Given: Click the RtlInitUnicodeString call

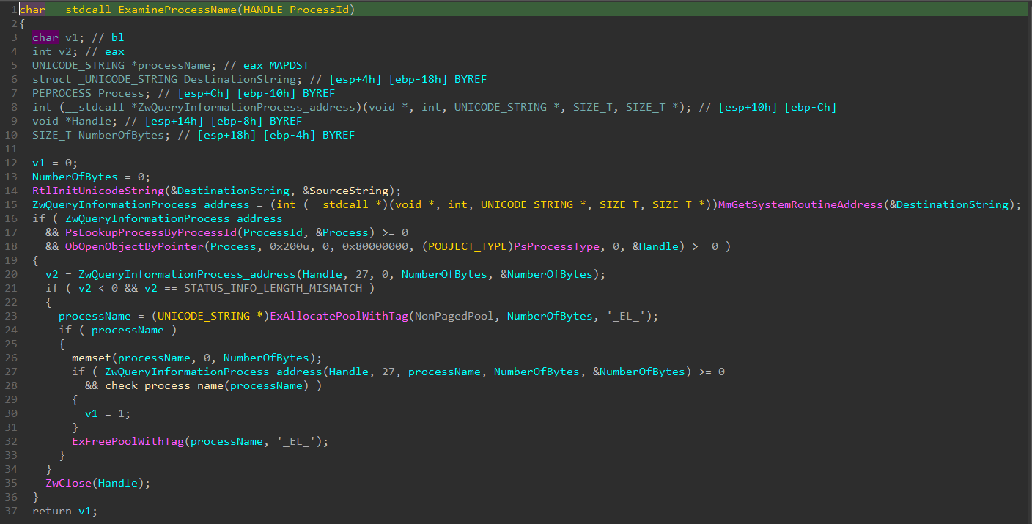Looking at the screenshot, I should [98, 191].
